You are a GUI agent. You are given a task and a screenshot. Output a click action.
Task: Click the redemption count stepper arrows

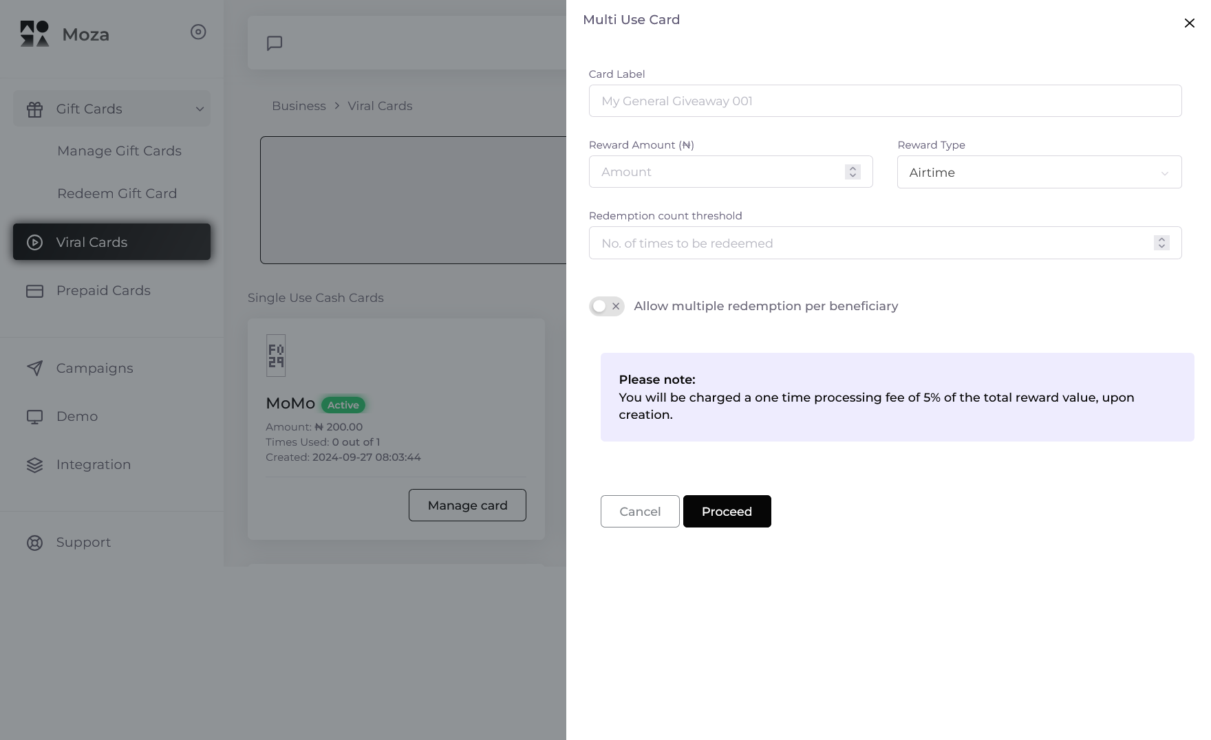[x=1161, y=243]
